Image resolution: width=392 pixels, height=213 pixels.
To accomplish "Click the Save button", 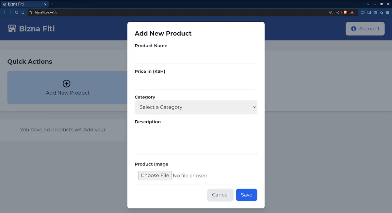I will [x=247, y=195].
